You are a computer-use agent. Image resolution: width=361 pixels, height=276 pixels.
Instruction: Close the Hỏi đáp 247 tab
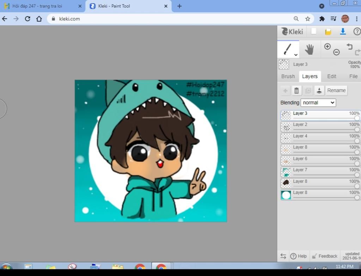(x=80, y=6)
